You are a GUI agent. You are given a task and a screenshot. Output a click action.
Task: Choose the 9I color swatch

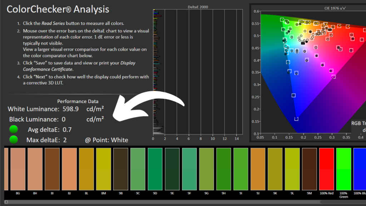coord(241,169)
